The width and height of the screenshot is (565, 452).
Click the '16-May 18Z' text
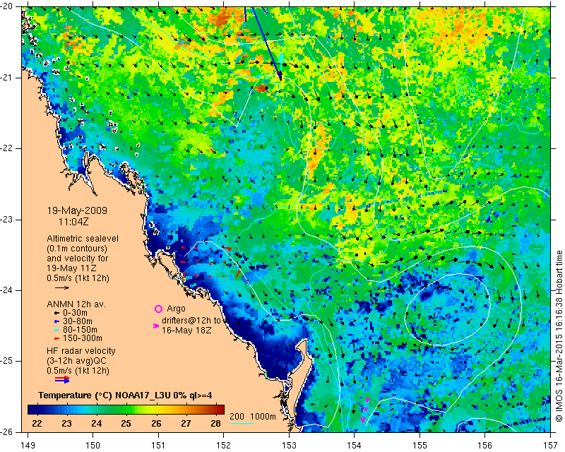(x=186, y=330)
